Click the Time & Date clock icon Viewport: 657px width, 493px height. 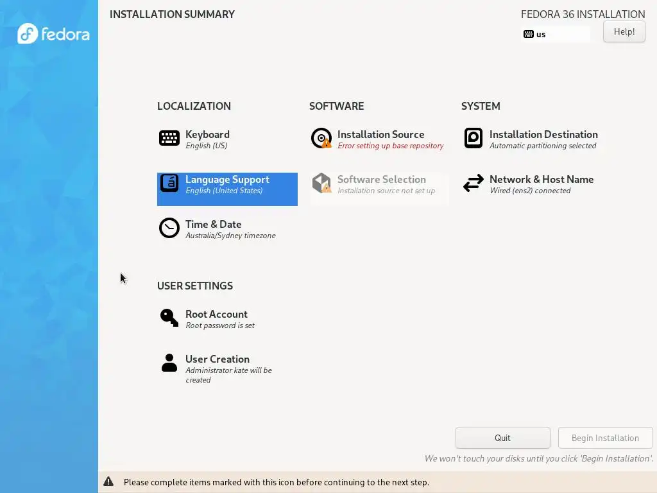pyautogui.click(x=169, y=228)
